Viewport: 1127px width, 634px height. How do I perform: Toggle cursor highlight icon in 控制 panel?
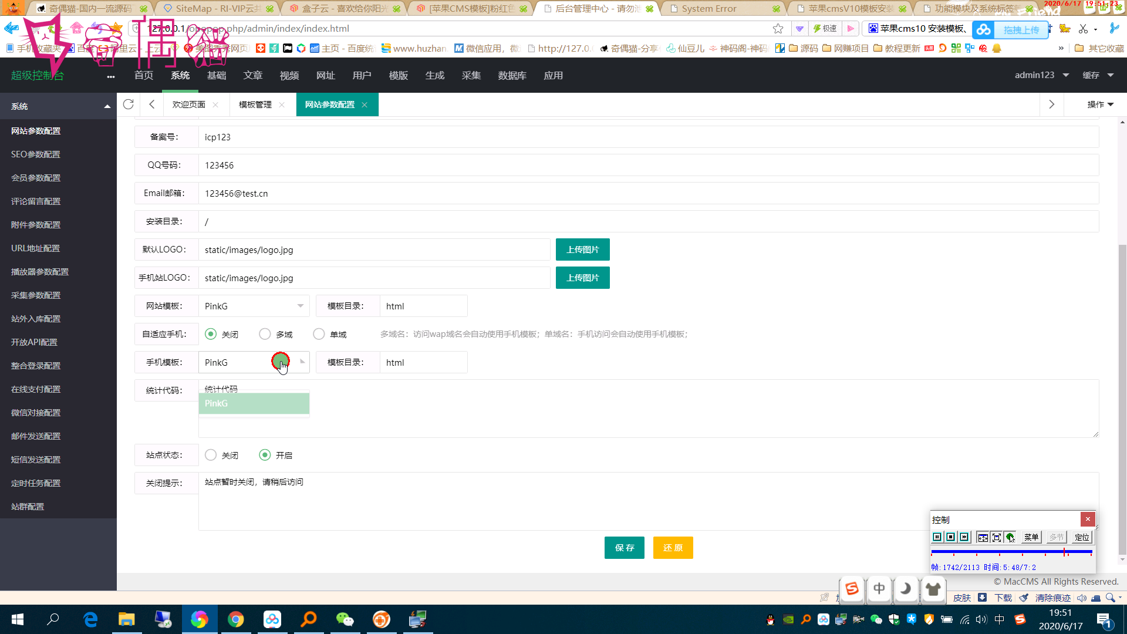coord(1010,537)
